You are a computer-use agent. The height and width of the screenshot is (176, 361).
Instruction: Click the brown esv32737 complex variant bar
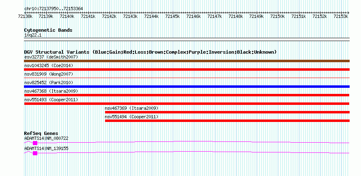pyautogui.click(x=187, y=61)
